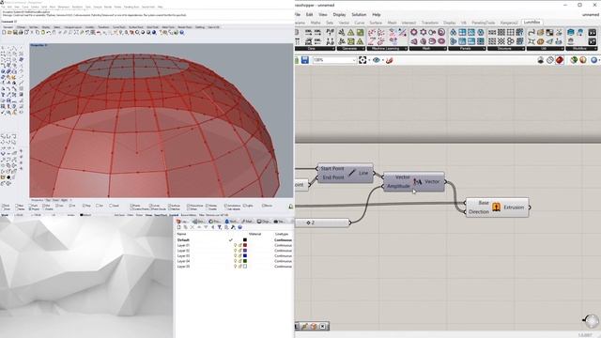The image size is (601, 338).
Task: Click the close icon in Grasshopper bottom toolbar
Action: (323, 326)
